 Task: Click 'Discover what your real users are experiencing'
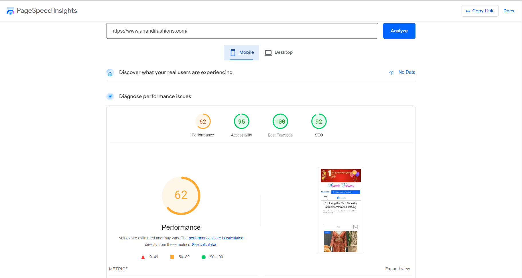pyautogui.click(x=176, y=72)
